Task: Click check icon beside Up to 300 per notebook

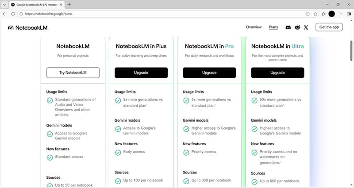Action: point(186,181)
